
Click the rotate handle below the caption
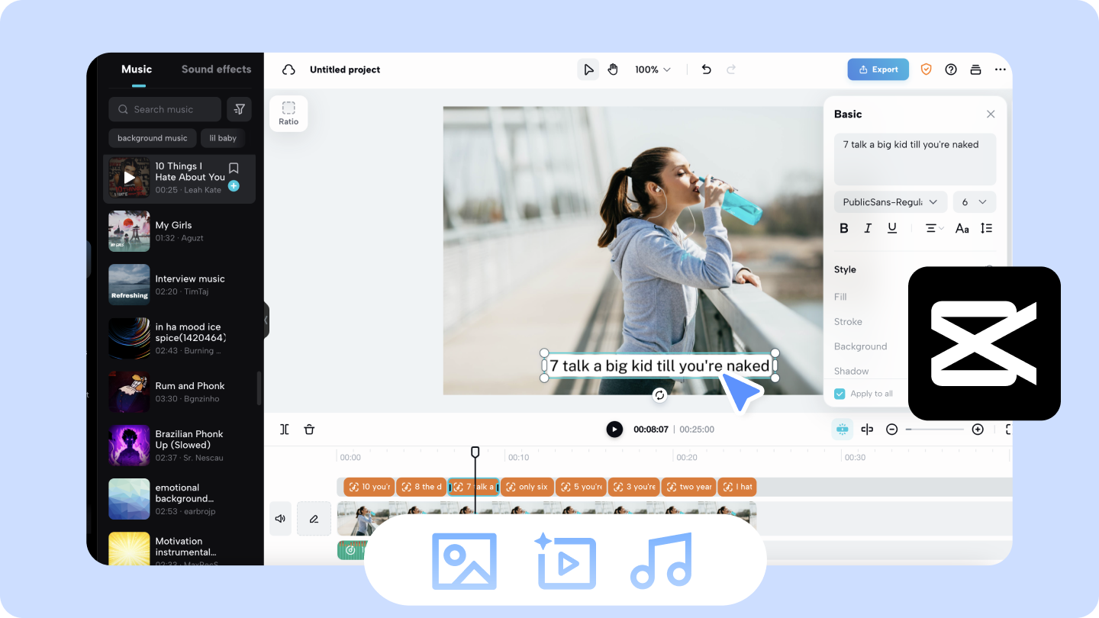coord(660,394)
